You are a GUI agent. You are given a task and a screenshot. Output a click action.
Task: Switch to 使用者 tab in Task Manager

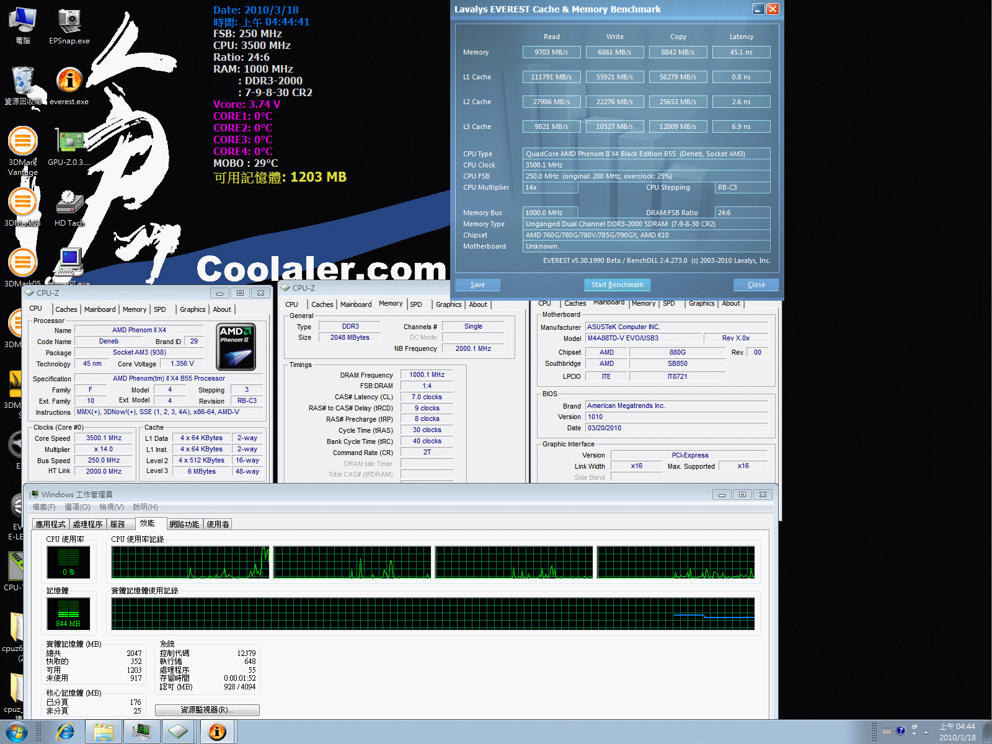[x=218, y=524]
